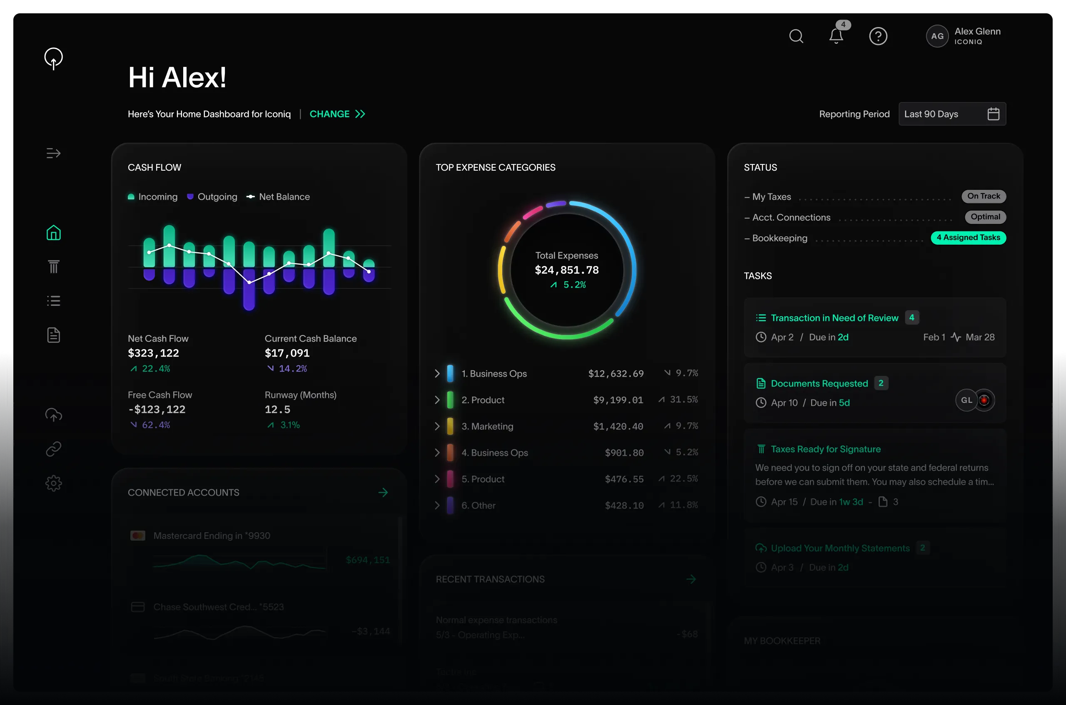Viewport: 1066px width, 705px height.
Task: Open the Last 90 Days period dropdown
Action: (952, 114)
